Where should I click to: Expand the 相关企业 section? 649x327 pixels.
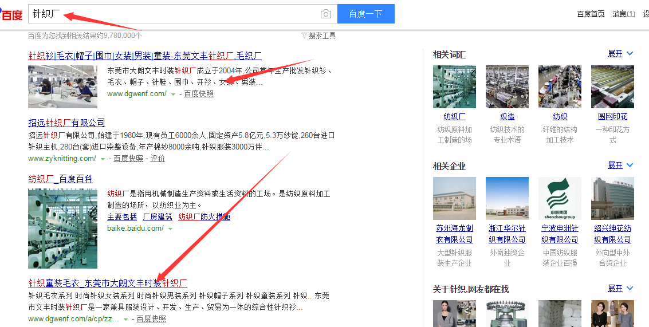[620, 166]
